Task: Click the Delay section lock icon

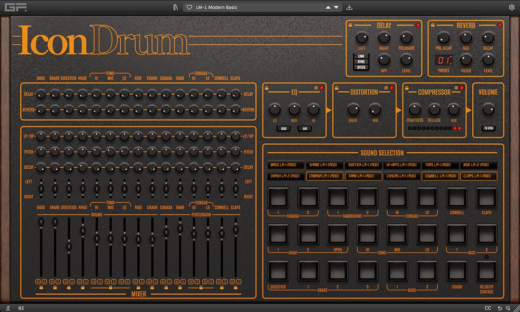Action: point(351,25)
